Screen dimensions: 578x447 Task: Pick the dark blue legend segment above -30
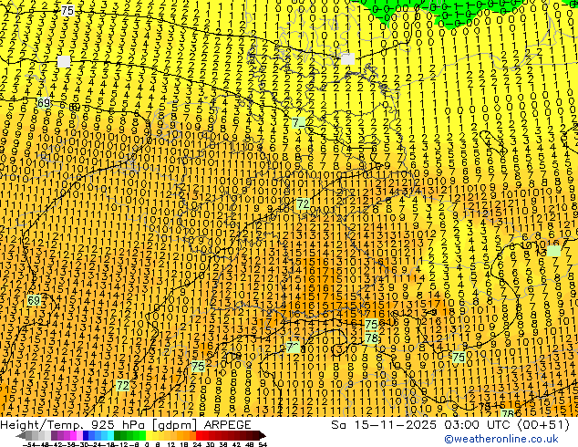click(86, 435)
